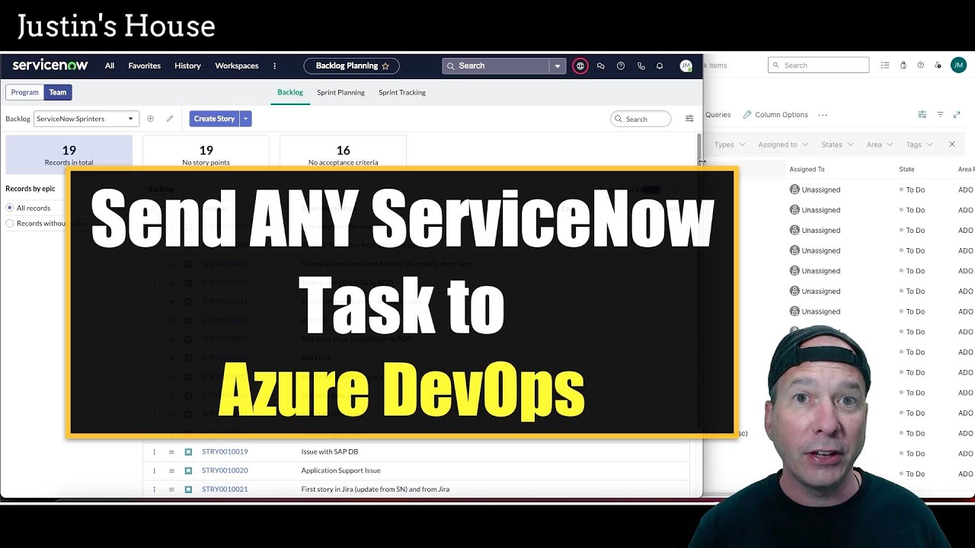This screenshot has width=975, height=548.
Task: Open the ServiceNow Sprinters backlog dropdown
Action: pyautogui.click(x=86, y=119)
